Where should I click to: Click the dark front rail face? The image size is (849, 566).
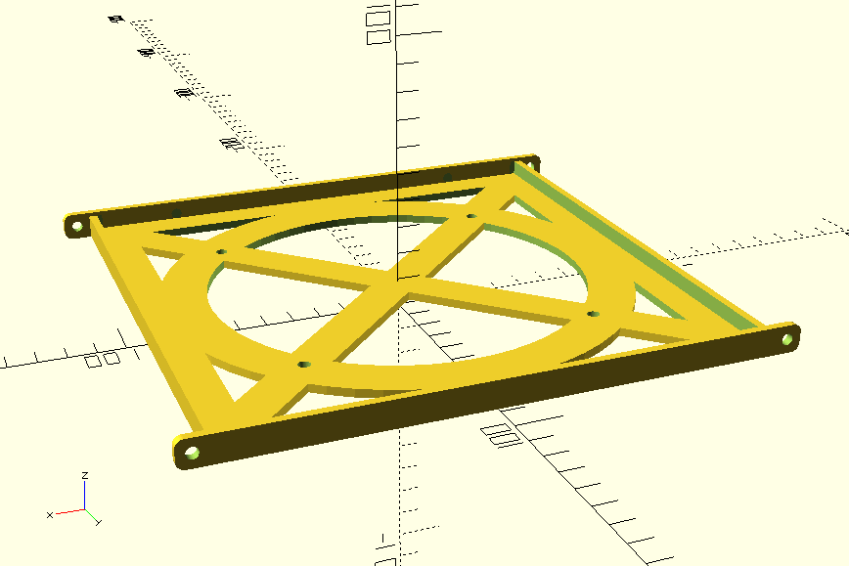click(x=489, y=393)
